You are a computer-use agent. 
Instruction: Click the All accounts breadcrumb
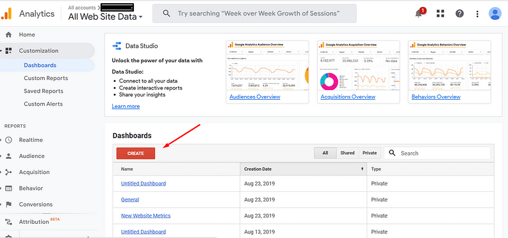[81, 8]
